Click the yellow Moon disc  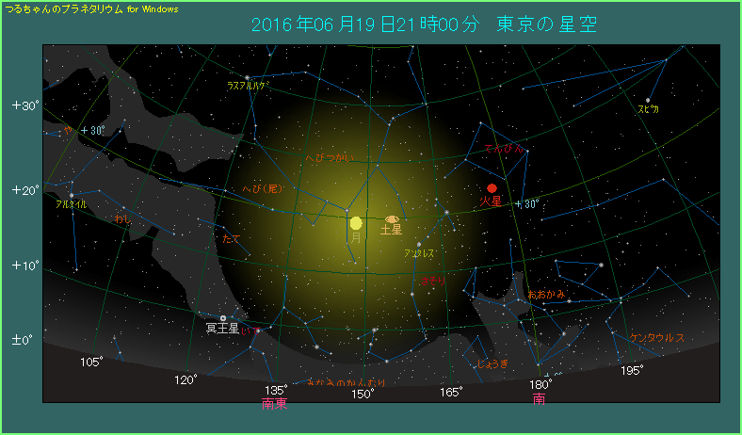(356, 223)
